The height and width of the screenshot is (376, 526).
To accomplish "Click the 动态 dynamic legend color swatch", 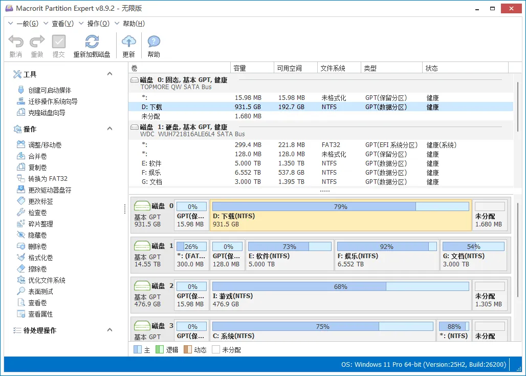I will (x=187, y=349).
